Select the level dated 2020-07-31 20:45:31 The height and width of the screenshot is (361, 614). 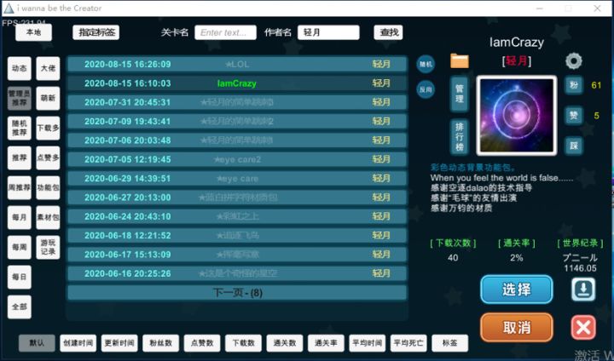pos(237,102)
